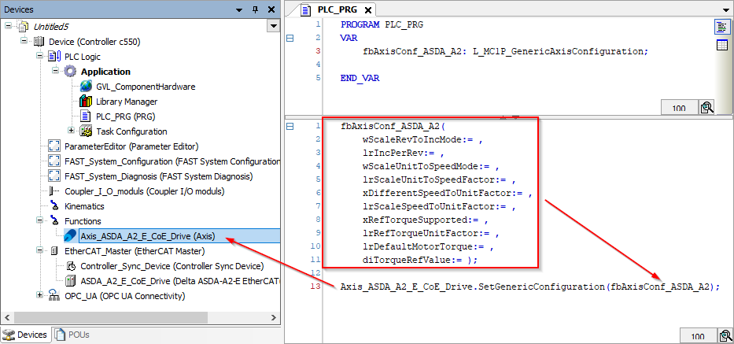Expand the OPC_UA node

[x=40, y=295]
